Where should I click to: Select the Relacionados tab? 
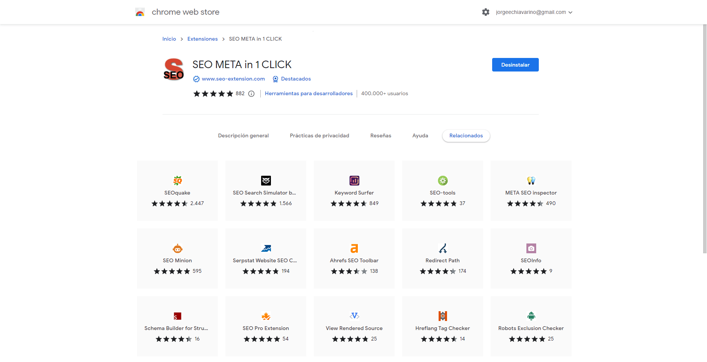tap(466, 135)
